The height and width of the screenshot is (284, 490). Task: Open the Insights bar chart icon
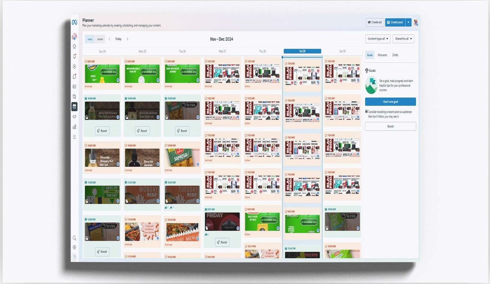pyautogui.click(x=74, y=127)
